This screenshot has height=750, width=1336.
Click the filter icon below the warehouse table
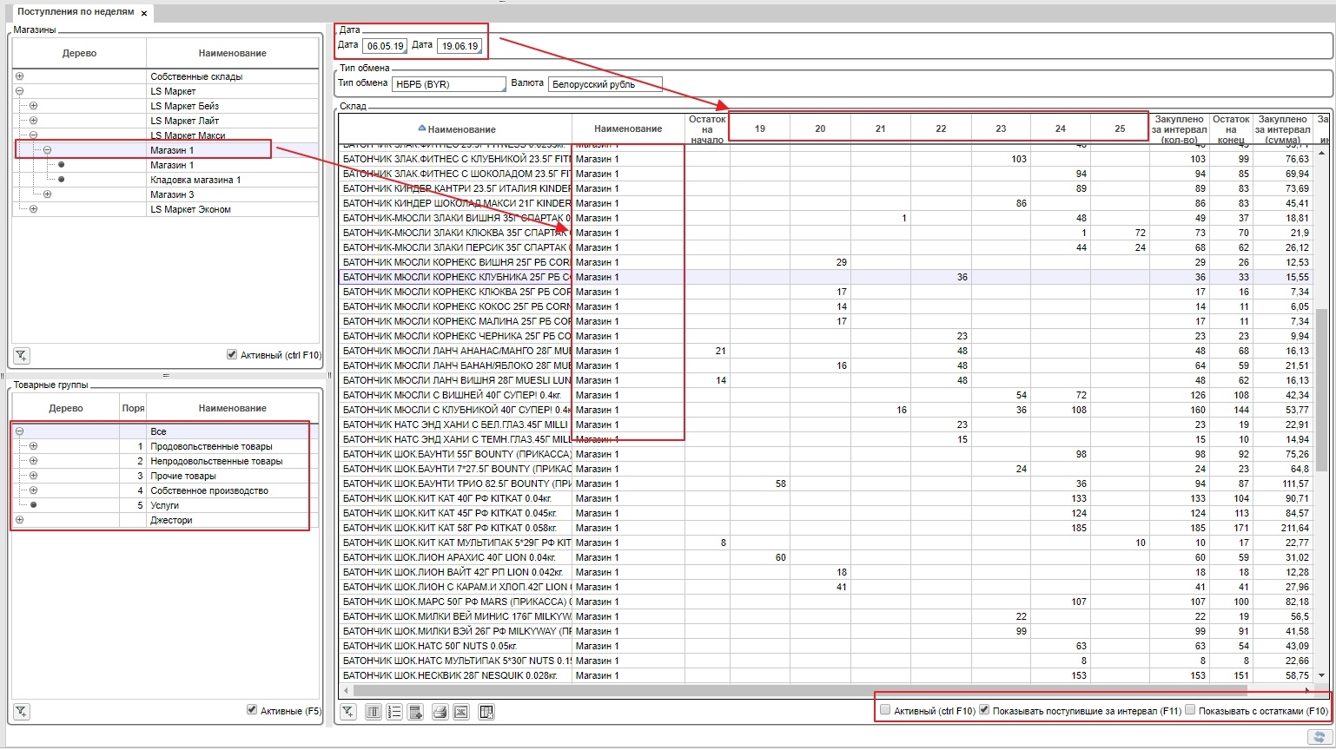tap(347, 712)
